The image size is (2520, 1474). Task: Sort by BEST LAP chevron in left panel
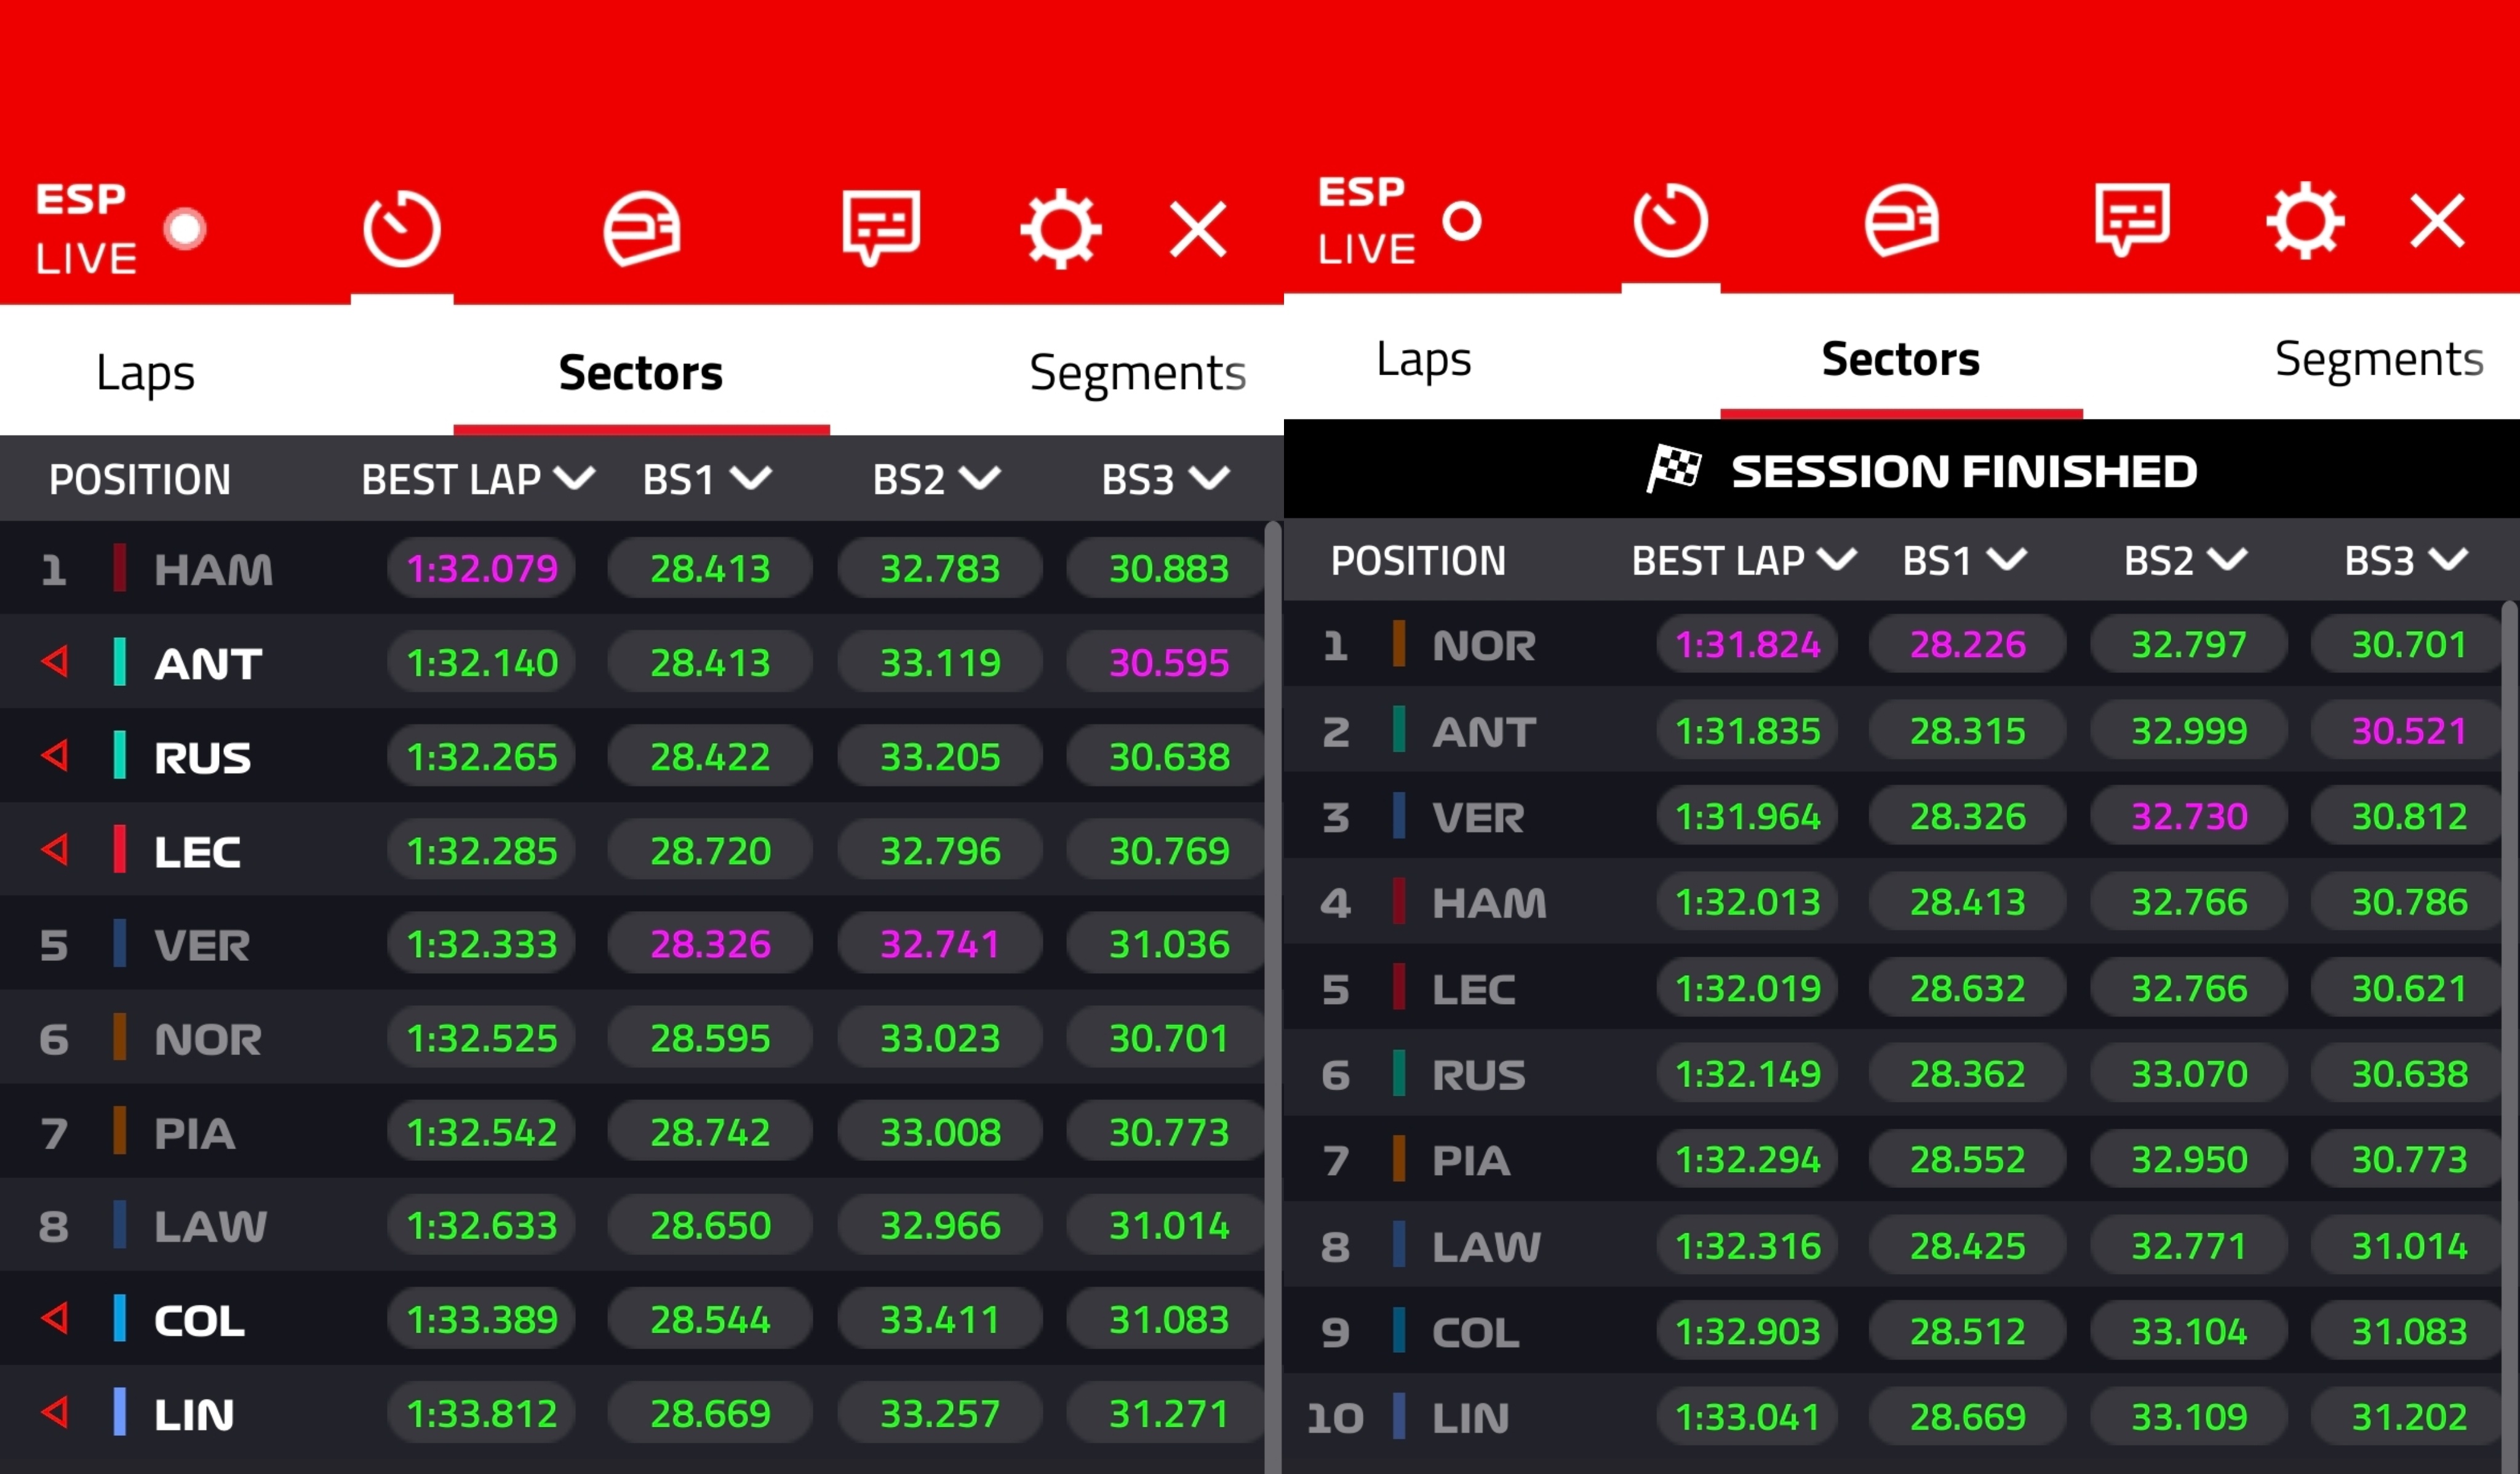[x=575, y=478]
